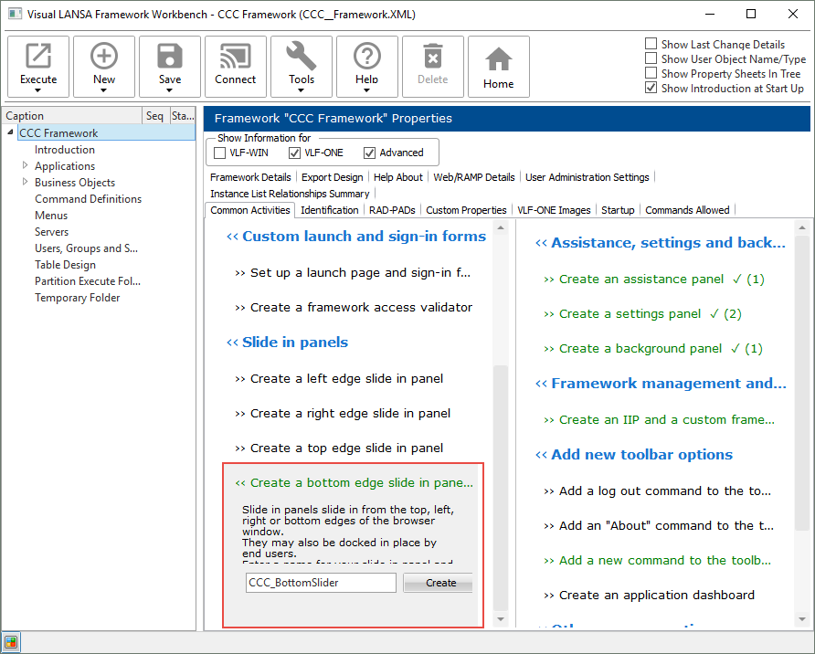Expand the Applications tree node

(x=26, y=166)
